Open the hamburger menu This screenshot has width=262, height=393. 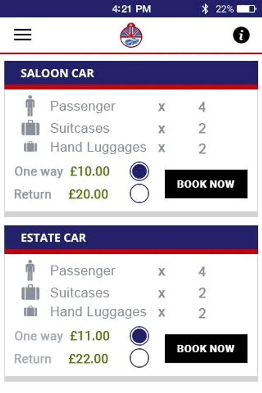pyautogui.click(x=23, y=35)
